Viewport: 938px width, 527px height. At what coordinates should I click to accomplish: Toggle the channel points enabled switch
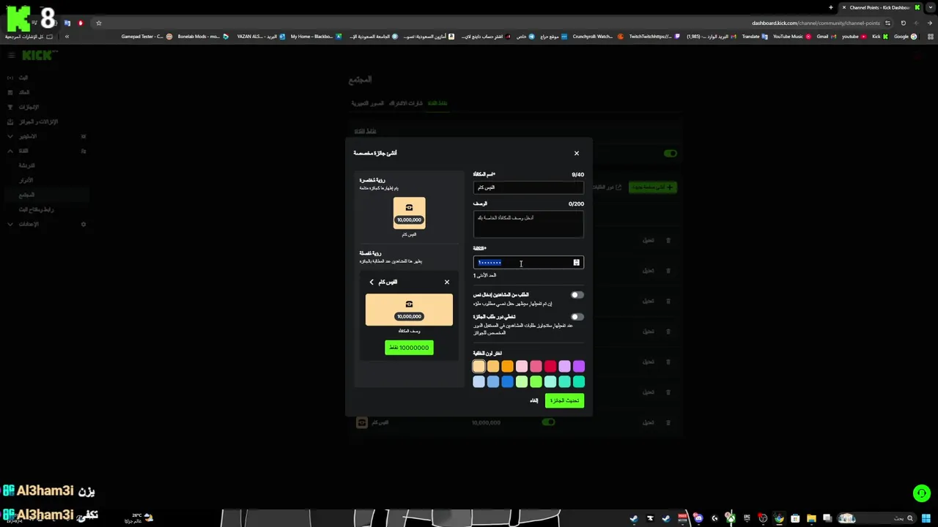(671, 154)
